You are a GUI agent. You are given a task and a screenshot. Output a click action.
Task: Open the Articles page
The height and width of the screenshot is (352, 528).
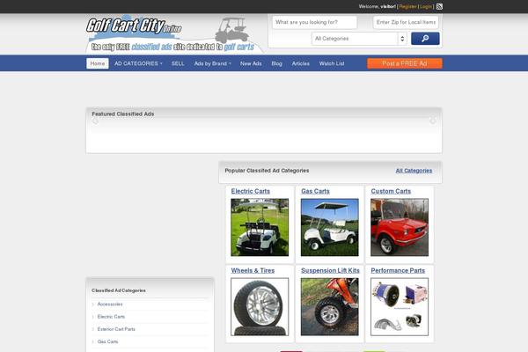[300, 63]
